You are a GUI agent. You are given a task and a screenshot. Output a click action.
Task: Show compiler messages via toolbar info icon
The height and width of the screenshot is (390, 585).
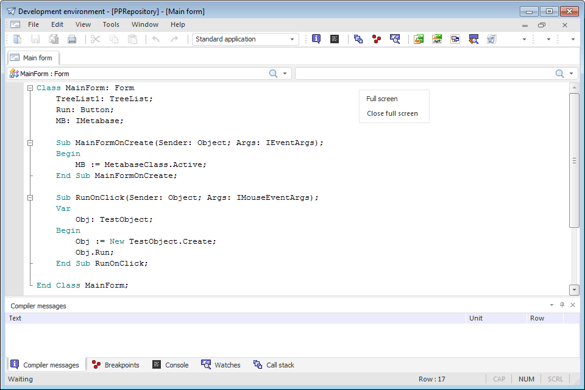click(x=316, y=39)
